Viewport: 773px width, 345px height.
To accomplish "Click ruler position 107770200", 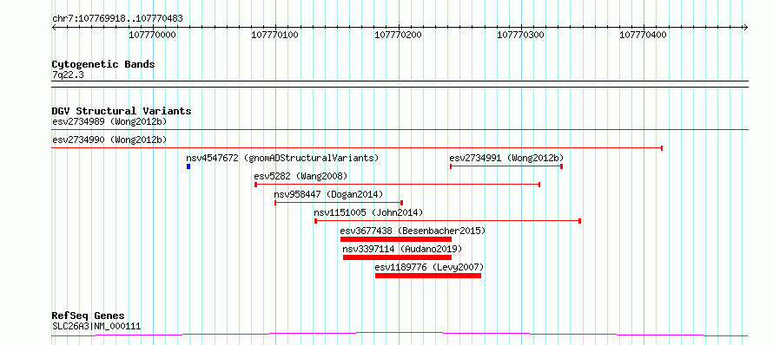I will [399, 35].
